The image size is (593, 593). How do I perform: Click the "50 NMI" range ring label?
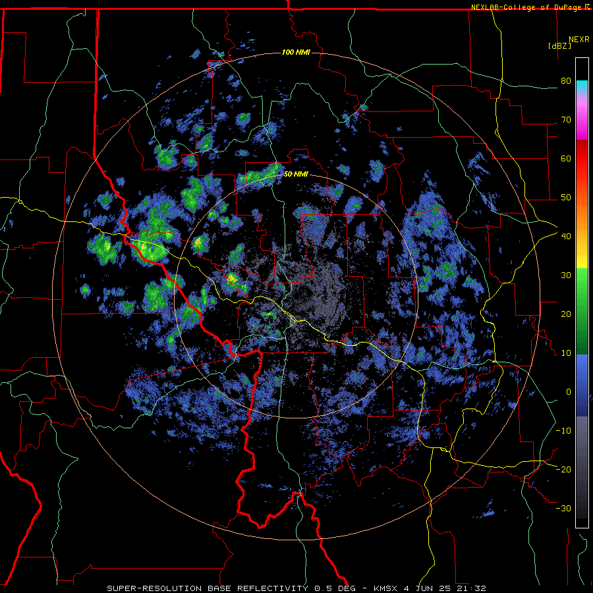coord(296,175)
